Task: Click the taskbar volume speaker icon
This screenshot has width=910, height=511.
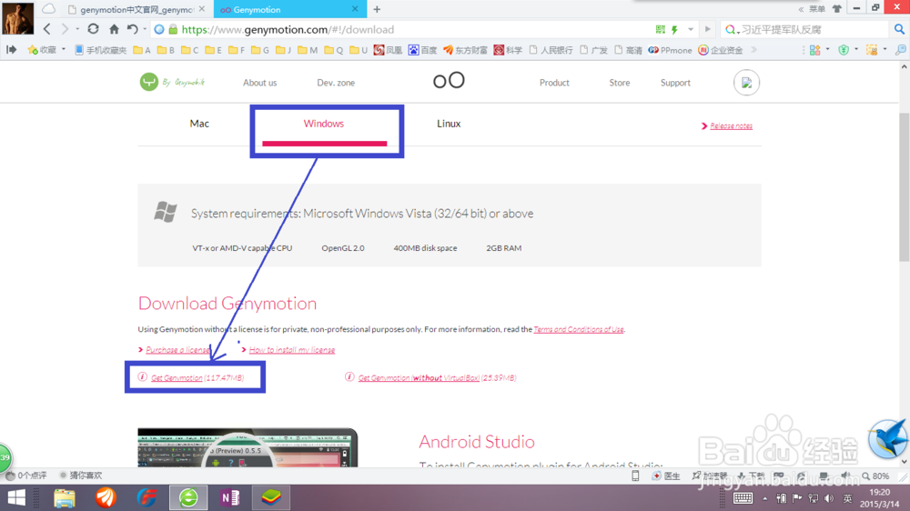Action: coord(829,498)
